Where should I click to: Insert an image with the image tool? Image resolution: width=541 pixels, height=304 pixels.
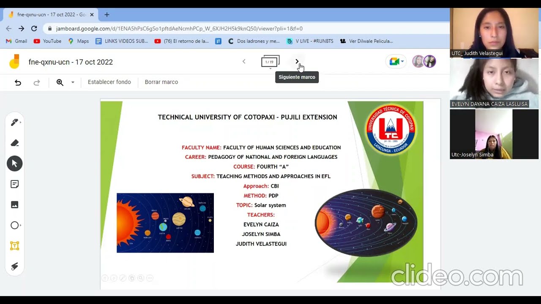14,205
